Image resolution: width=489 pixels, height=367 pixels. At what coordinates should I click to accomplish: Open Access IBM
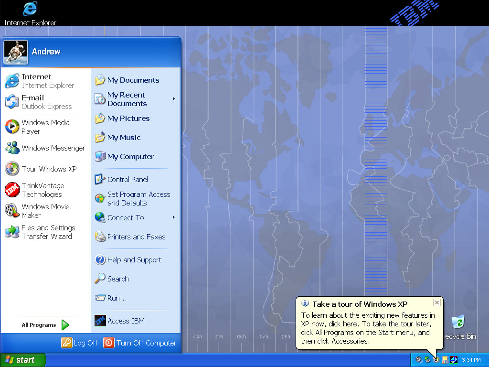tap(127, 321)
